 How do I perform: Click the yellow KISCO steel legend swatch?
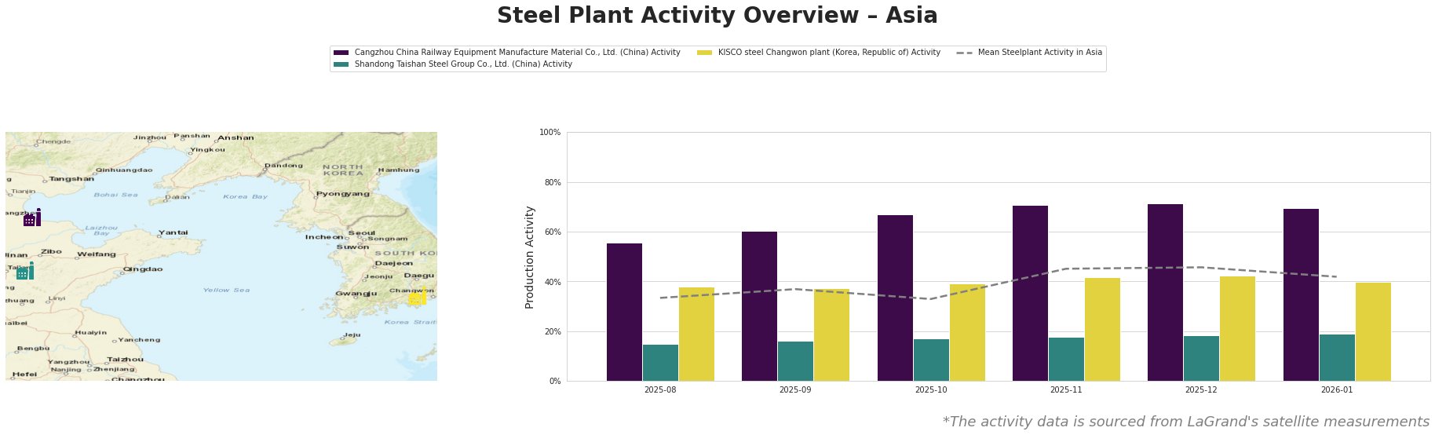[x=704, y=53]
